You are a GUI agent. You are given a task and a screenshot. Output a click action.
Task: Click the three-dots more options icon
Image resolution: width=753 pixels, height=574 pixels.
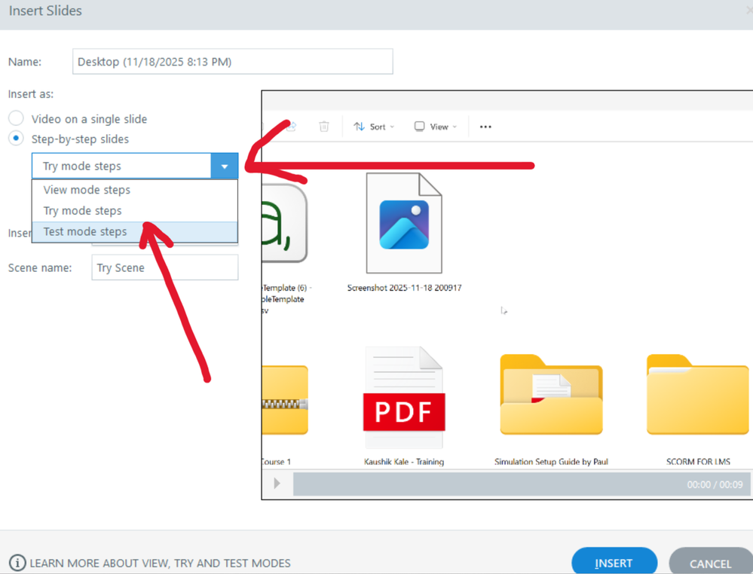(x=485, y=127)
